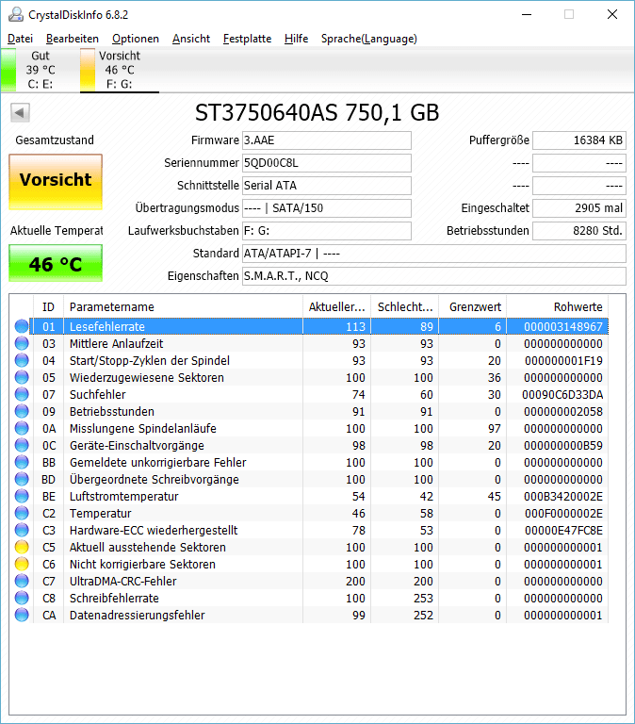Open the Optionen menu
Viewport: 635px width, 724px height.
(x=136, y=39)
